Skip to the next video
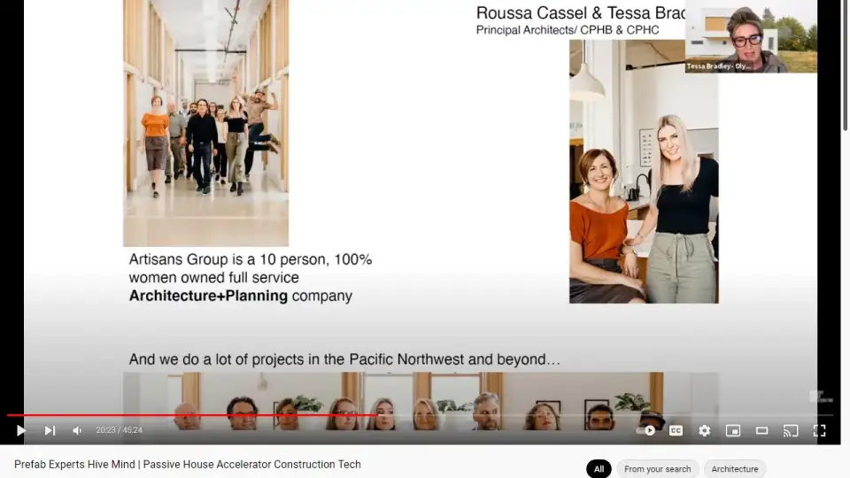The width and height of the screenshot is (850, 478). [50, 430]
